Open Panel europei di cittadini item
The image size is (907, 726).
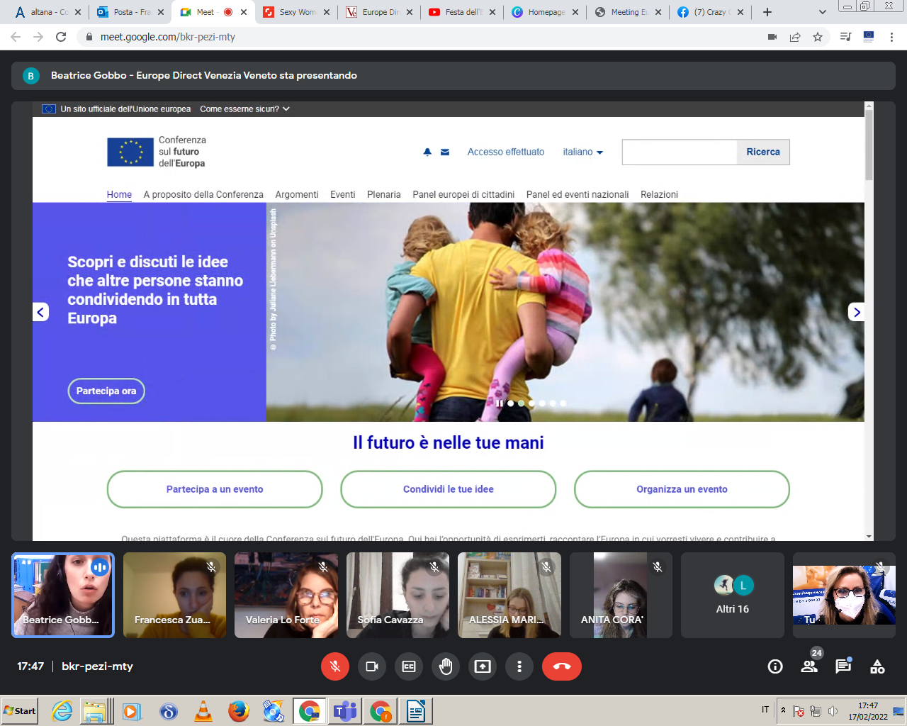(463, 194)
